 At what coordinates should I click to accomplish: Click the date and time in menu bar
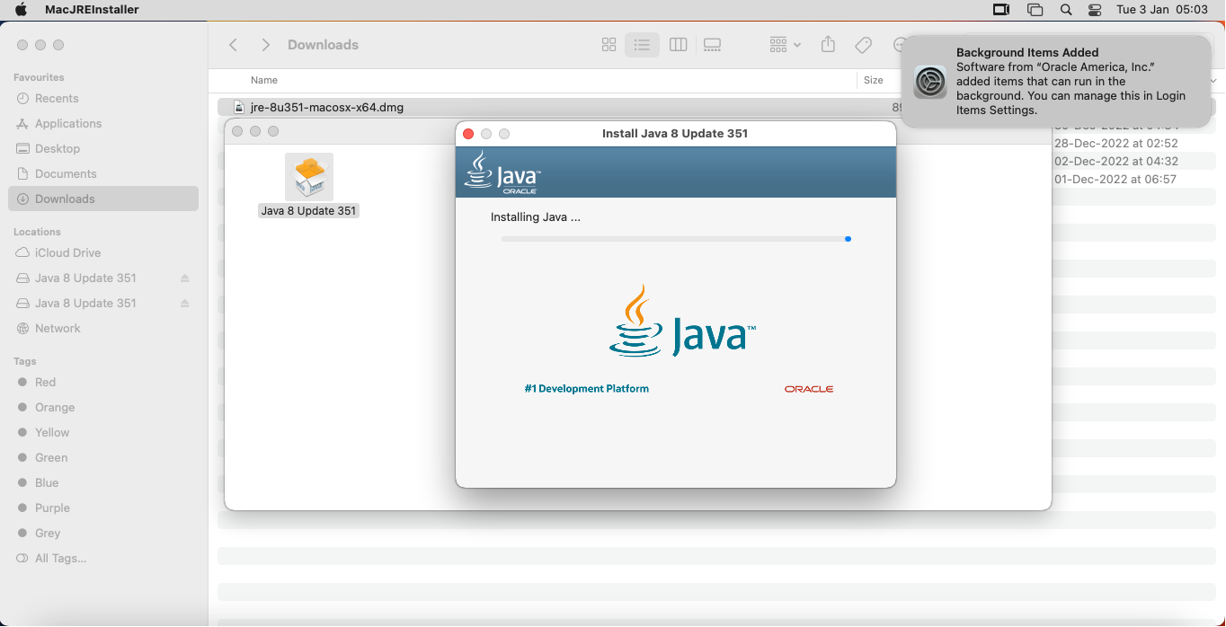click(1162, 10)
